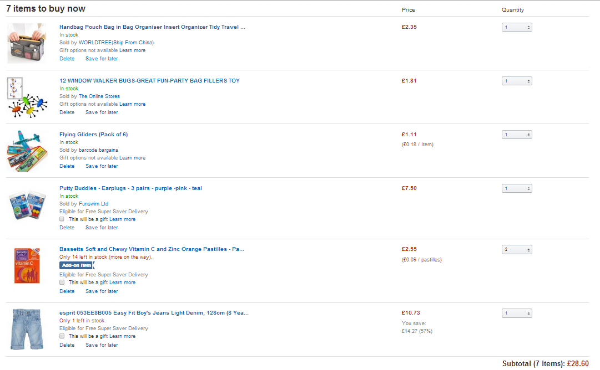Open Funswim Ltd seller page
This screenshot has height=370, width=600.
93,204
